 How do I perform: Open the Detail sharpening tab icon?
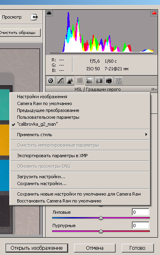point(70,80)
